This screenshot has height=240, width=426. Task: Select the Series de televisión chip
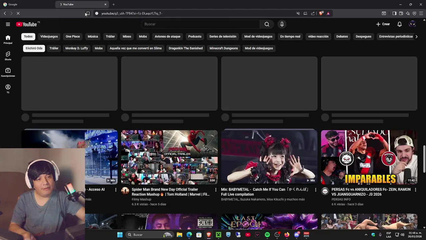click(223, 36)
